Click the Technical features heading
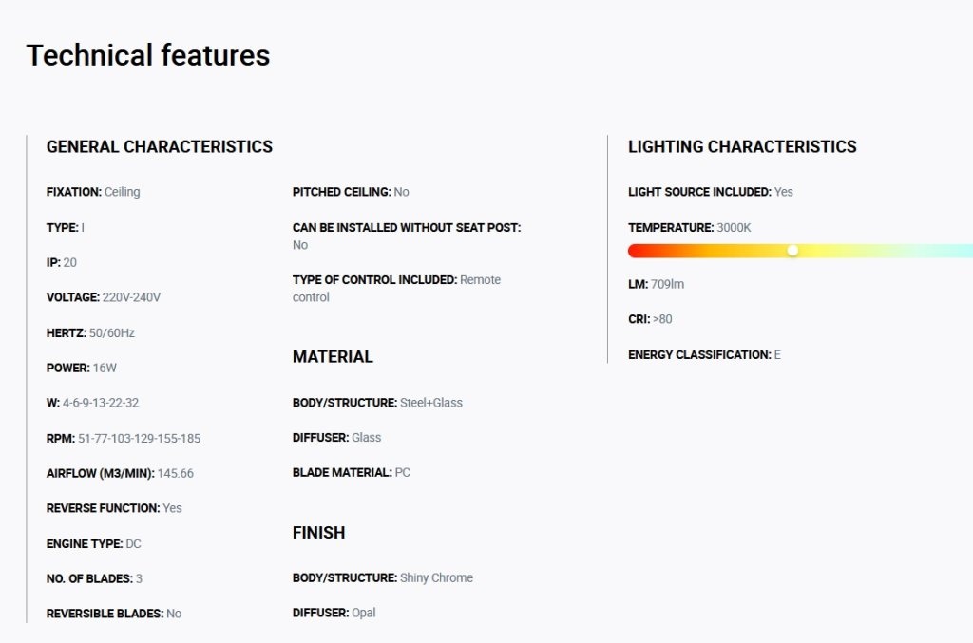Screen dimensions: 973x643 148,55
